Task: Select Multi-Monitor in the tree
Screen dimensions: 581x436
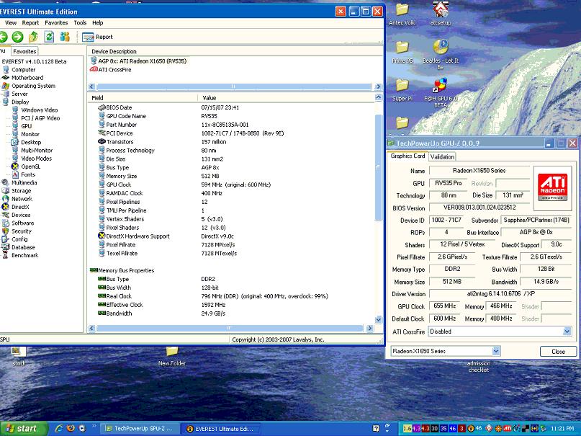Action: click(37, 151)
